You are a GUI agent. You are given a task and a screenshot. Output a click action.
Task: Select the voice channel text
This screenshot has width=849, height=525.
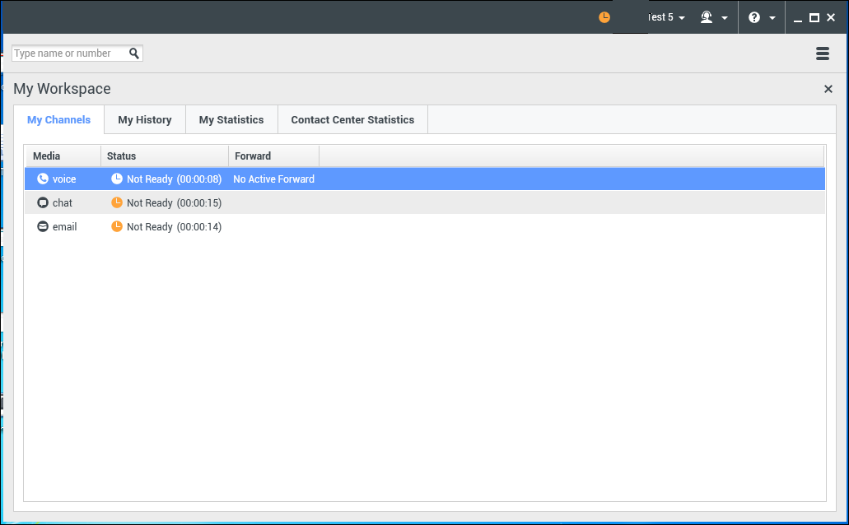click(x=64, y=179)
